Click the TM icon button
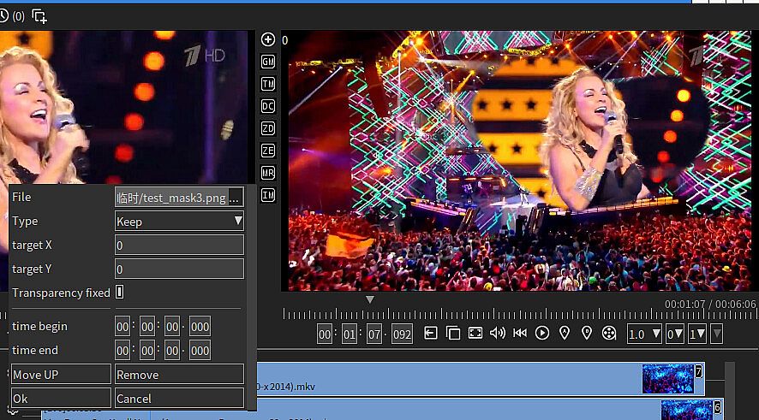 pyautogui.click(x=268, y=84)
